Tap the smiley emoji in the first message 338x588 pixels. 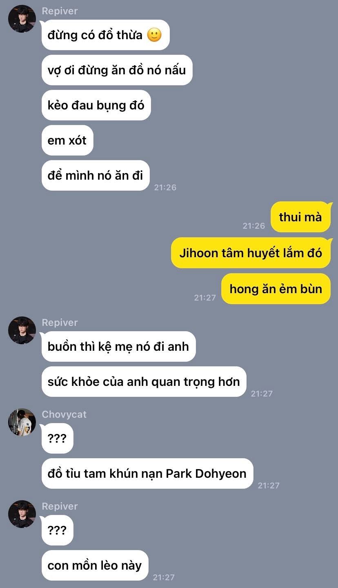pyautogui.click(x=154, y=35)
